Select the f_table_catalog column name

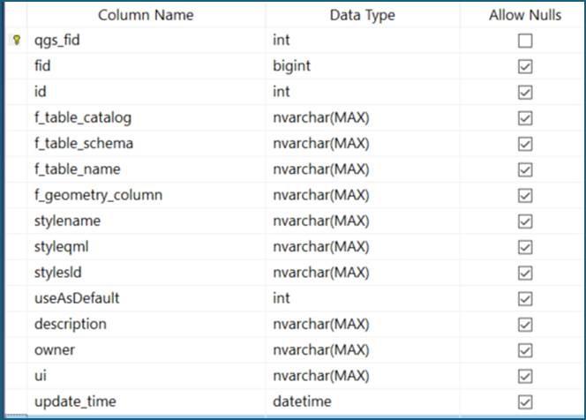pos(146,117)
